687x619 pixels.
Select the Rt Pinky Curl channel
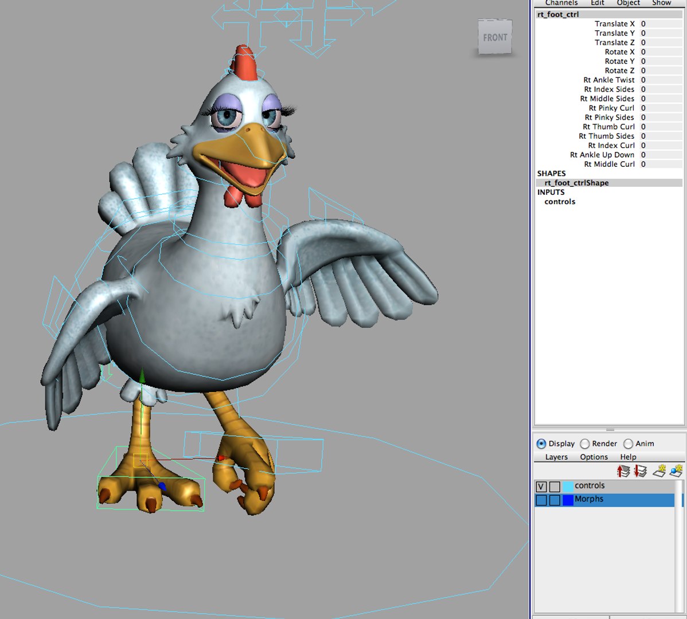click(x=611, y=108)
